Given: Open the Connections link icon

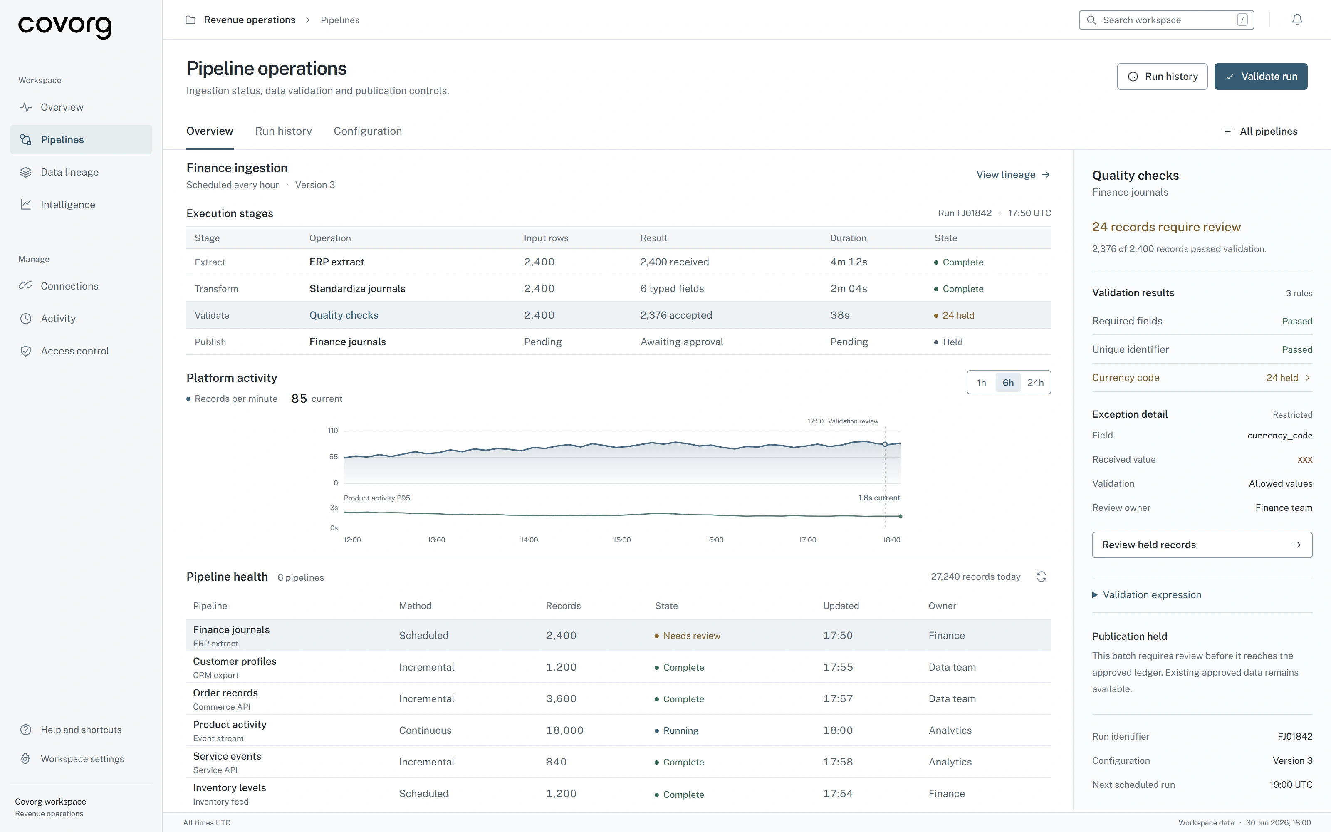Looking at the screenshot, I should pos(26,286).
